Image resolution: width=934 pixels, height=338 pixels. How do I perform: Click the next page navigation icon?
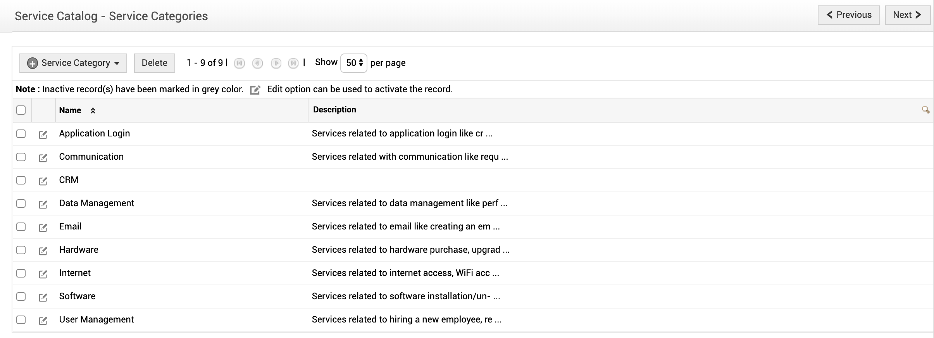pyautogui.click(x=276, y=63)
